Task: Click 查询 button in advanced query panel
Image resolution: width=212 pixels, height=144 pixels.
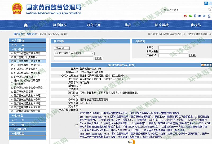Action: click(193, 55)
